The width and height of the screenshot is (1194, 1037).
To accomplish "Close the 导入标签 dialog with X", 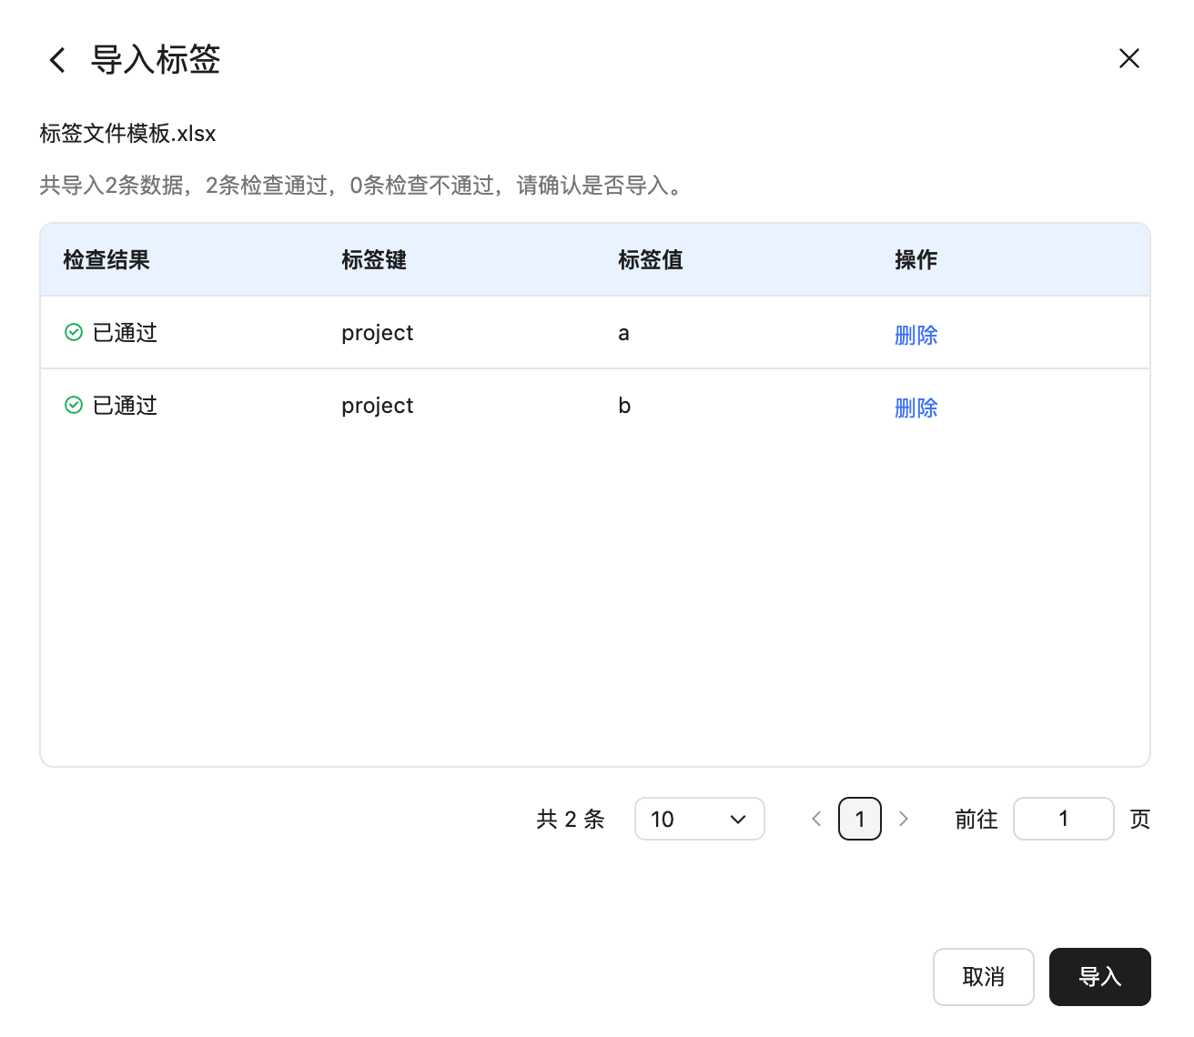I will pos(1128,59).
